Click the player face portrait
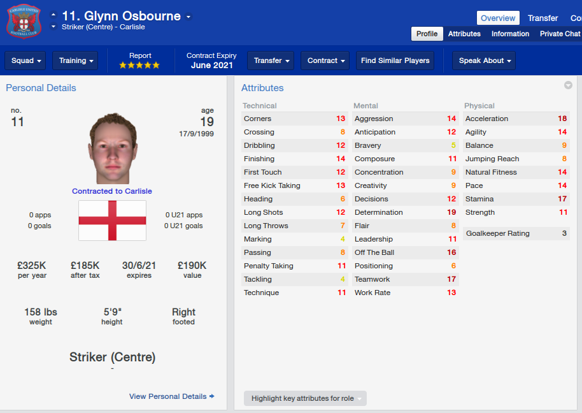Screen dimensions: 582x413 pos(113,149)
